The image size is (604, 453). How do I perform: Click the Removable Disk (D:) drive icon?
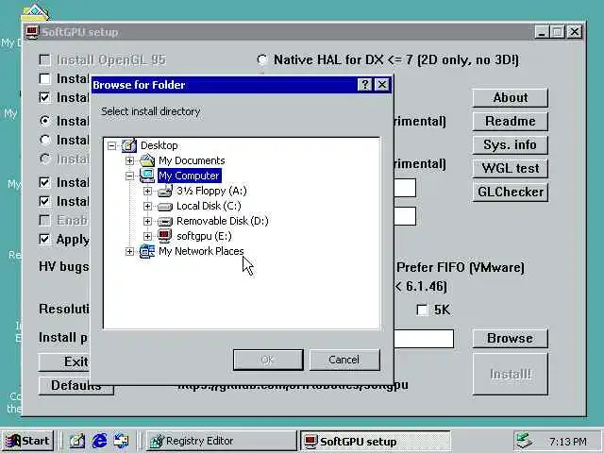coord(165,222)
